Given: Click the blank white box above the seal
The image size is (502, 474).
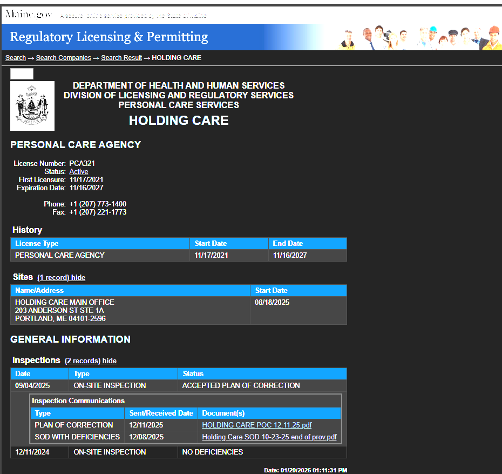Looking at the screenshot, I should [22, 74].
